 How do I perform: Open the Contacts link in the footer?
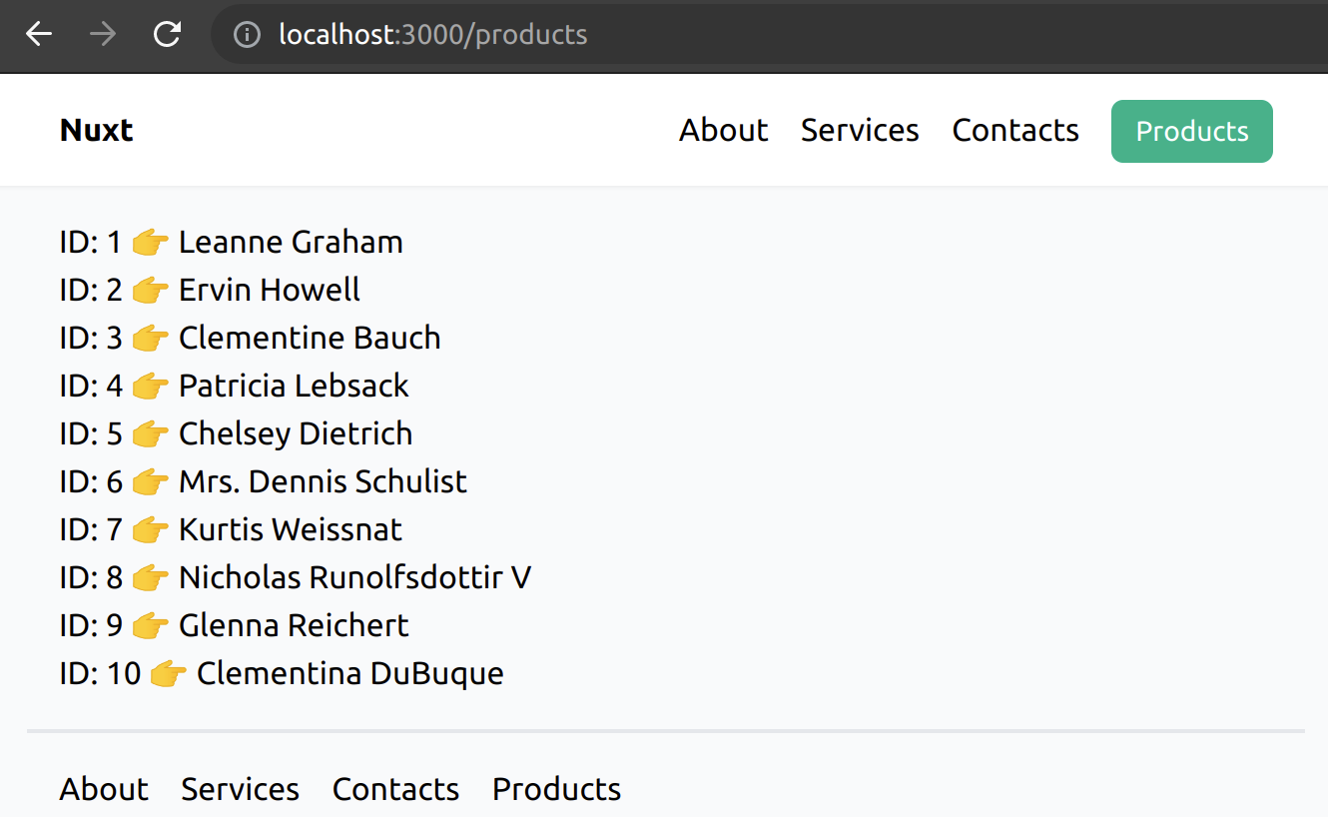click(395, 789)
